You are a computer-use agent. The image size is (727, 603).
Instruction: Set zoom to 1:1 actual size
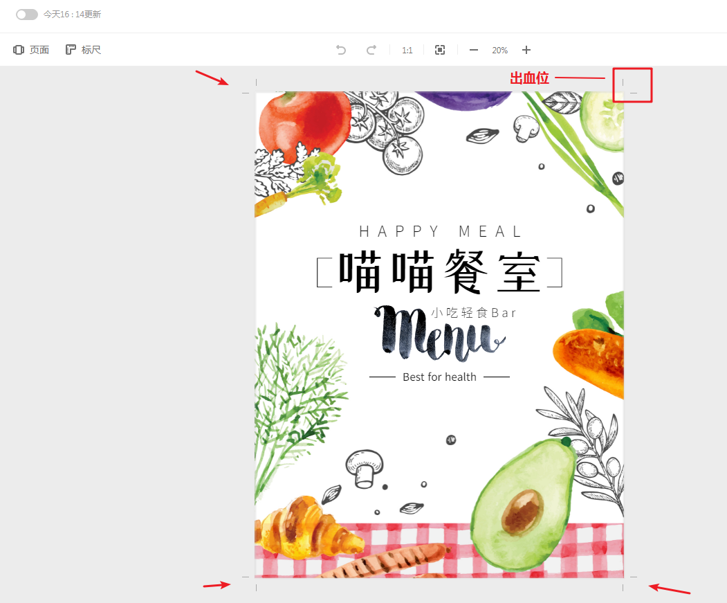click(x=407, y=50)
